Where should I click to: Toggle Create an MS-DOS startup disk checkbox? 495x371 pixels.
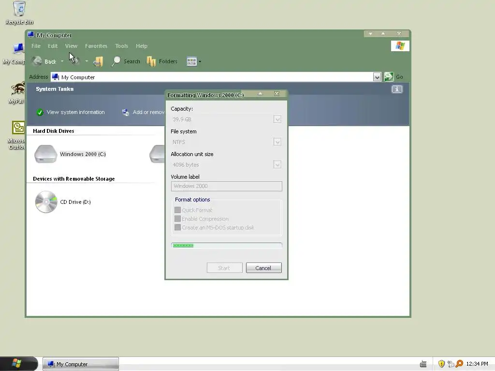177,228
